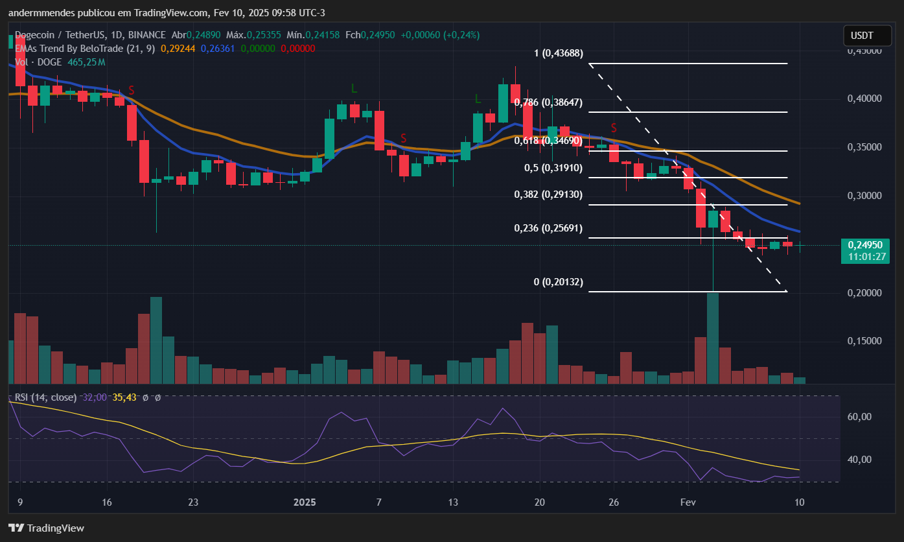Click the dashed Fibonacci trend line
The width and height of the screenshot is (904, 542).
click(x=687, y=177)
